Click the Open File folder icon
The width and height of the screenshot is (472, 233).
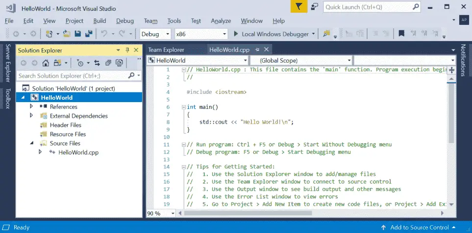tap(67, 34)
